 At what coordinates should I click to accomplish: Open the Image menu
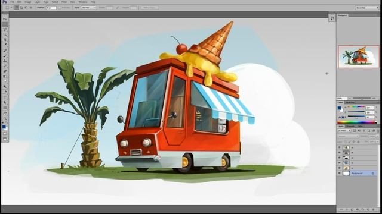pos(28,2)
